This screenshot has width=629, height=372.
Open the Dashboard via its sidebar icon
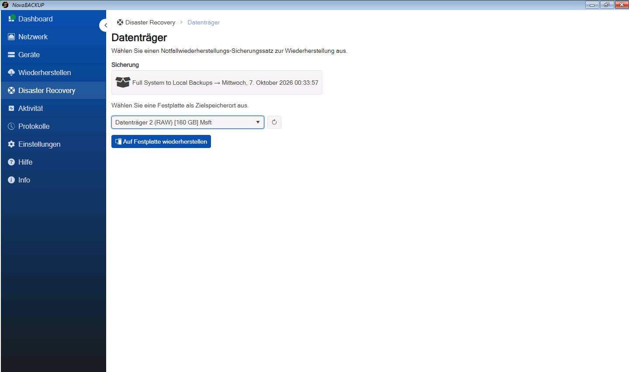coord(12,19)
